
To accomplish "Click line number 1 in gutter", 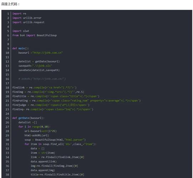I will point(8,14).
